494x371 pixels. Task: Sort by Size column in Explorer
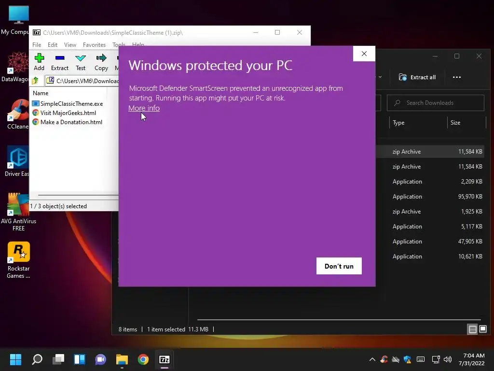(x=455, y=123)
